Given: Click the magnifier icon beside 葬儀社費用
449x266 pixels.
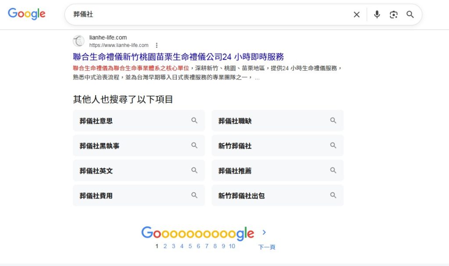Looking at the screenshot, I should click(194, 195).
